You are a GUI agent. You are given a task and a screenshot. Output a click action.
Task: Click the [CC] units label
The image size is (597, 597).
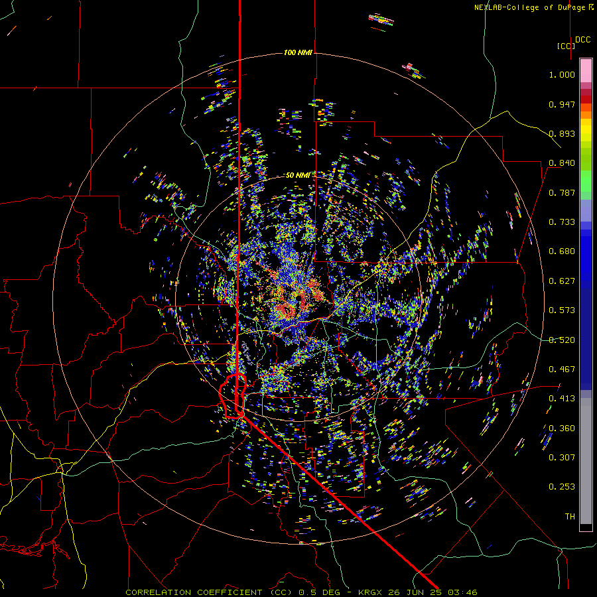(566, 46)
